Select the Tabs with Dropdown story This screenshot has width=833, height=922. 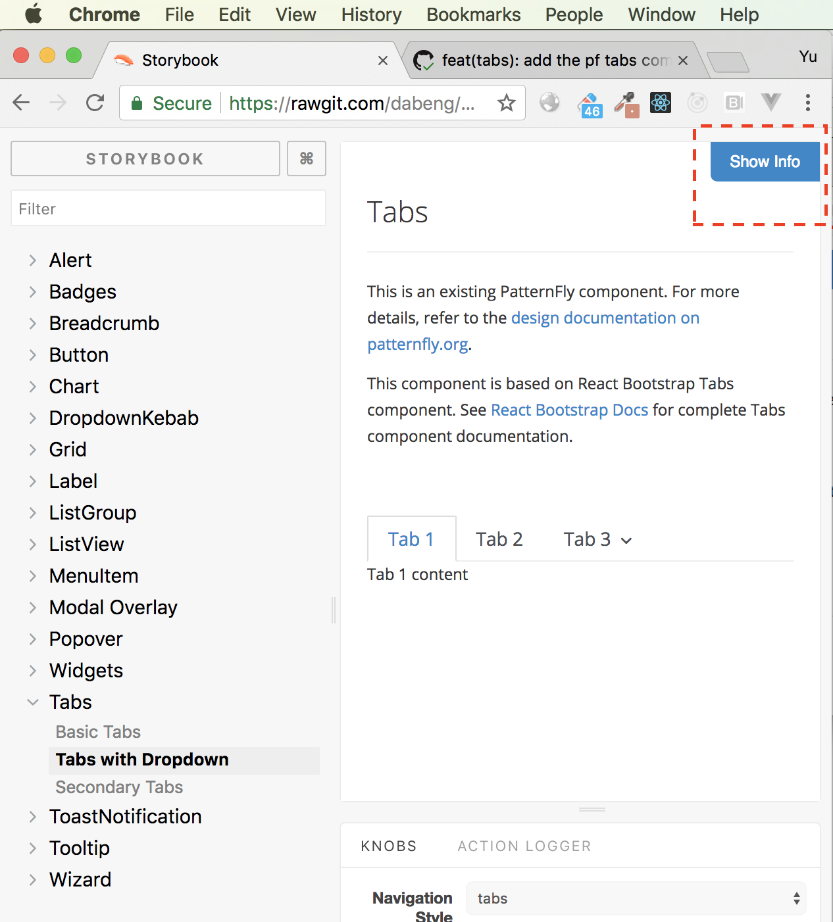point(184,760)
